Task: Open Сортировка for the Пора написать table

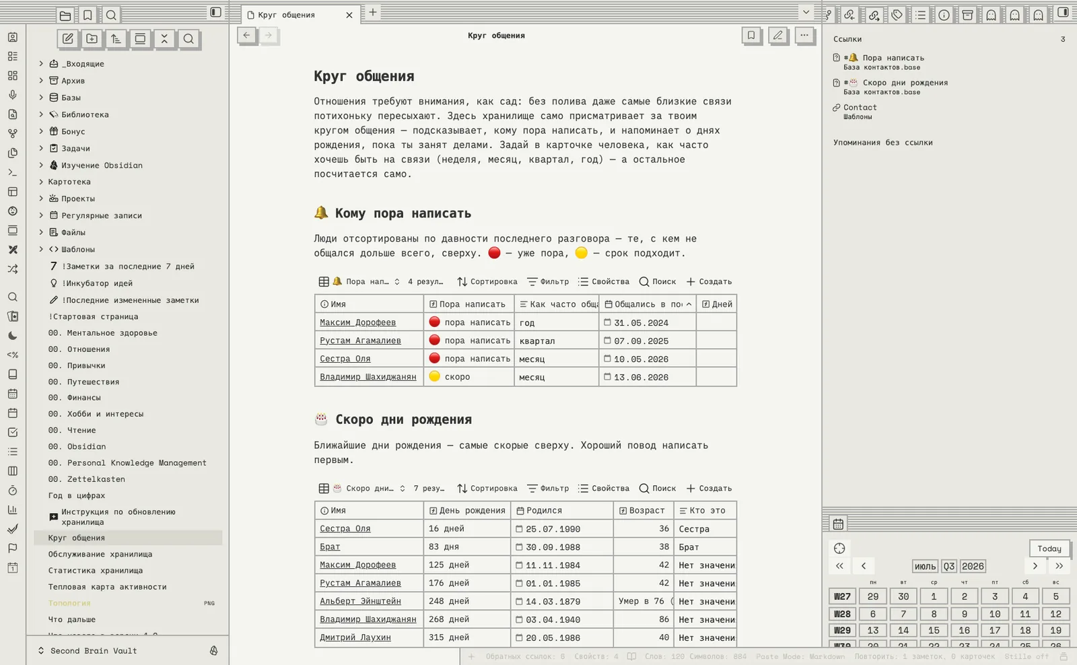Action: coord(487,281)
